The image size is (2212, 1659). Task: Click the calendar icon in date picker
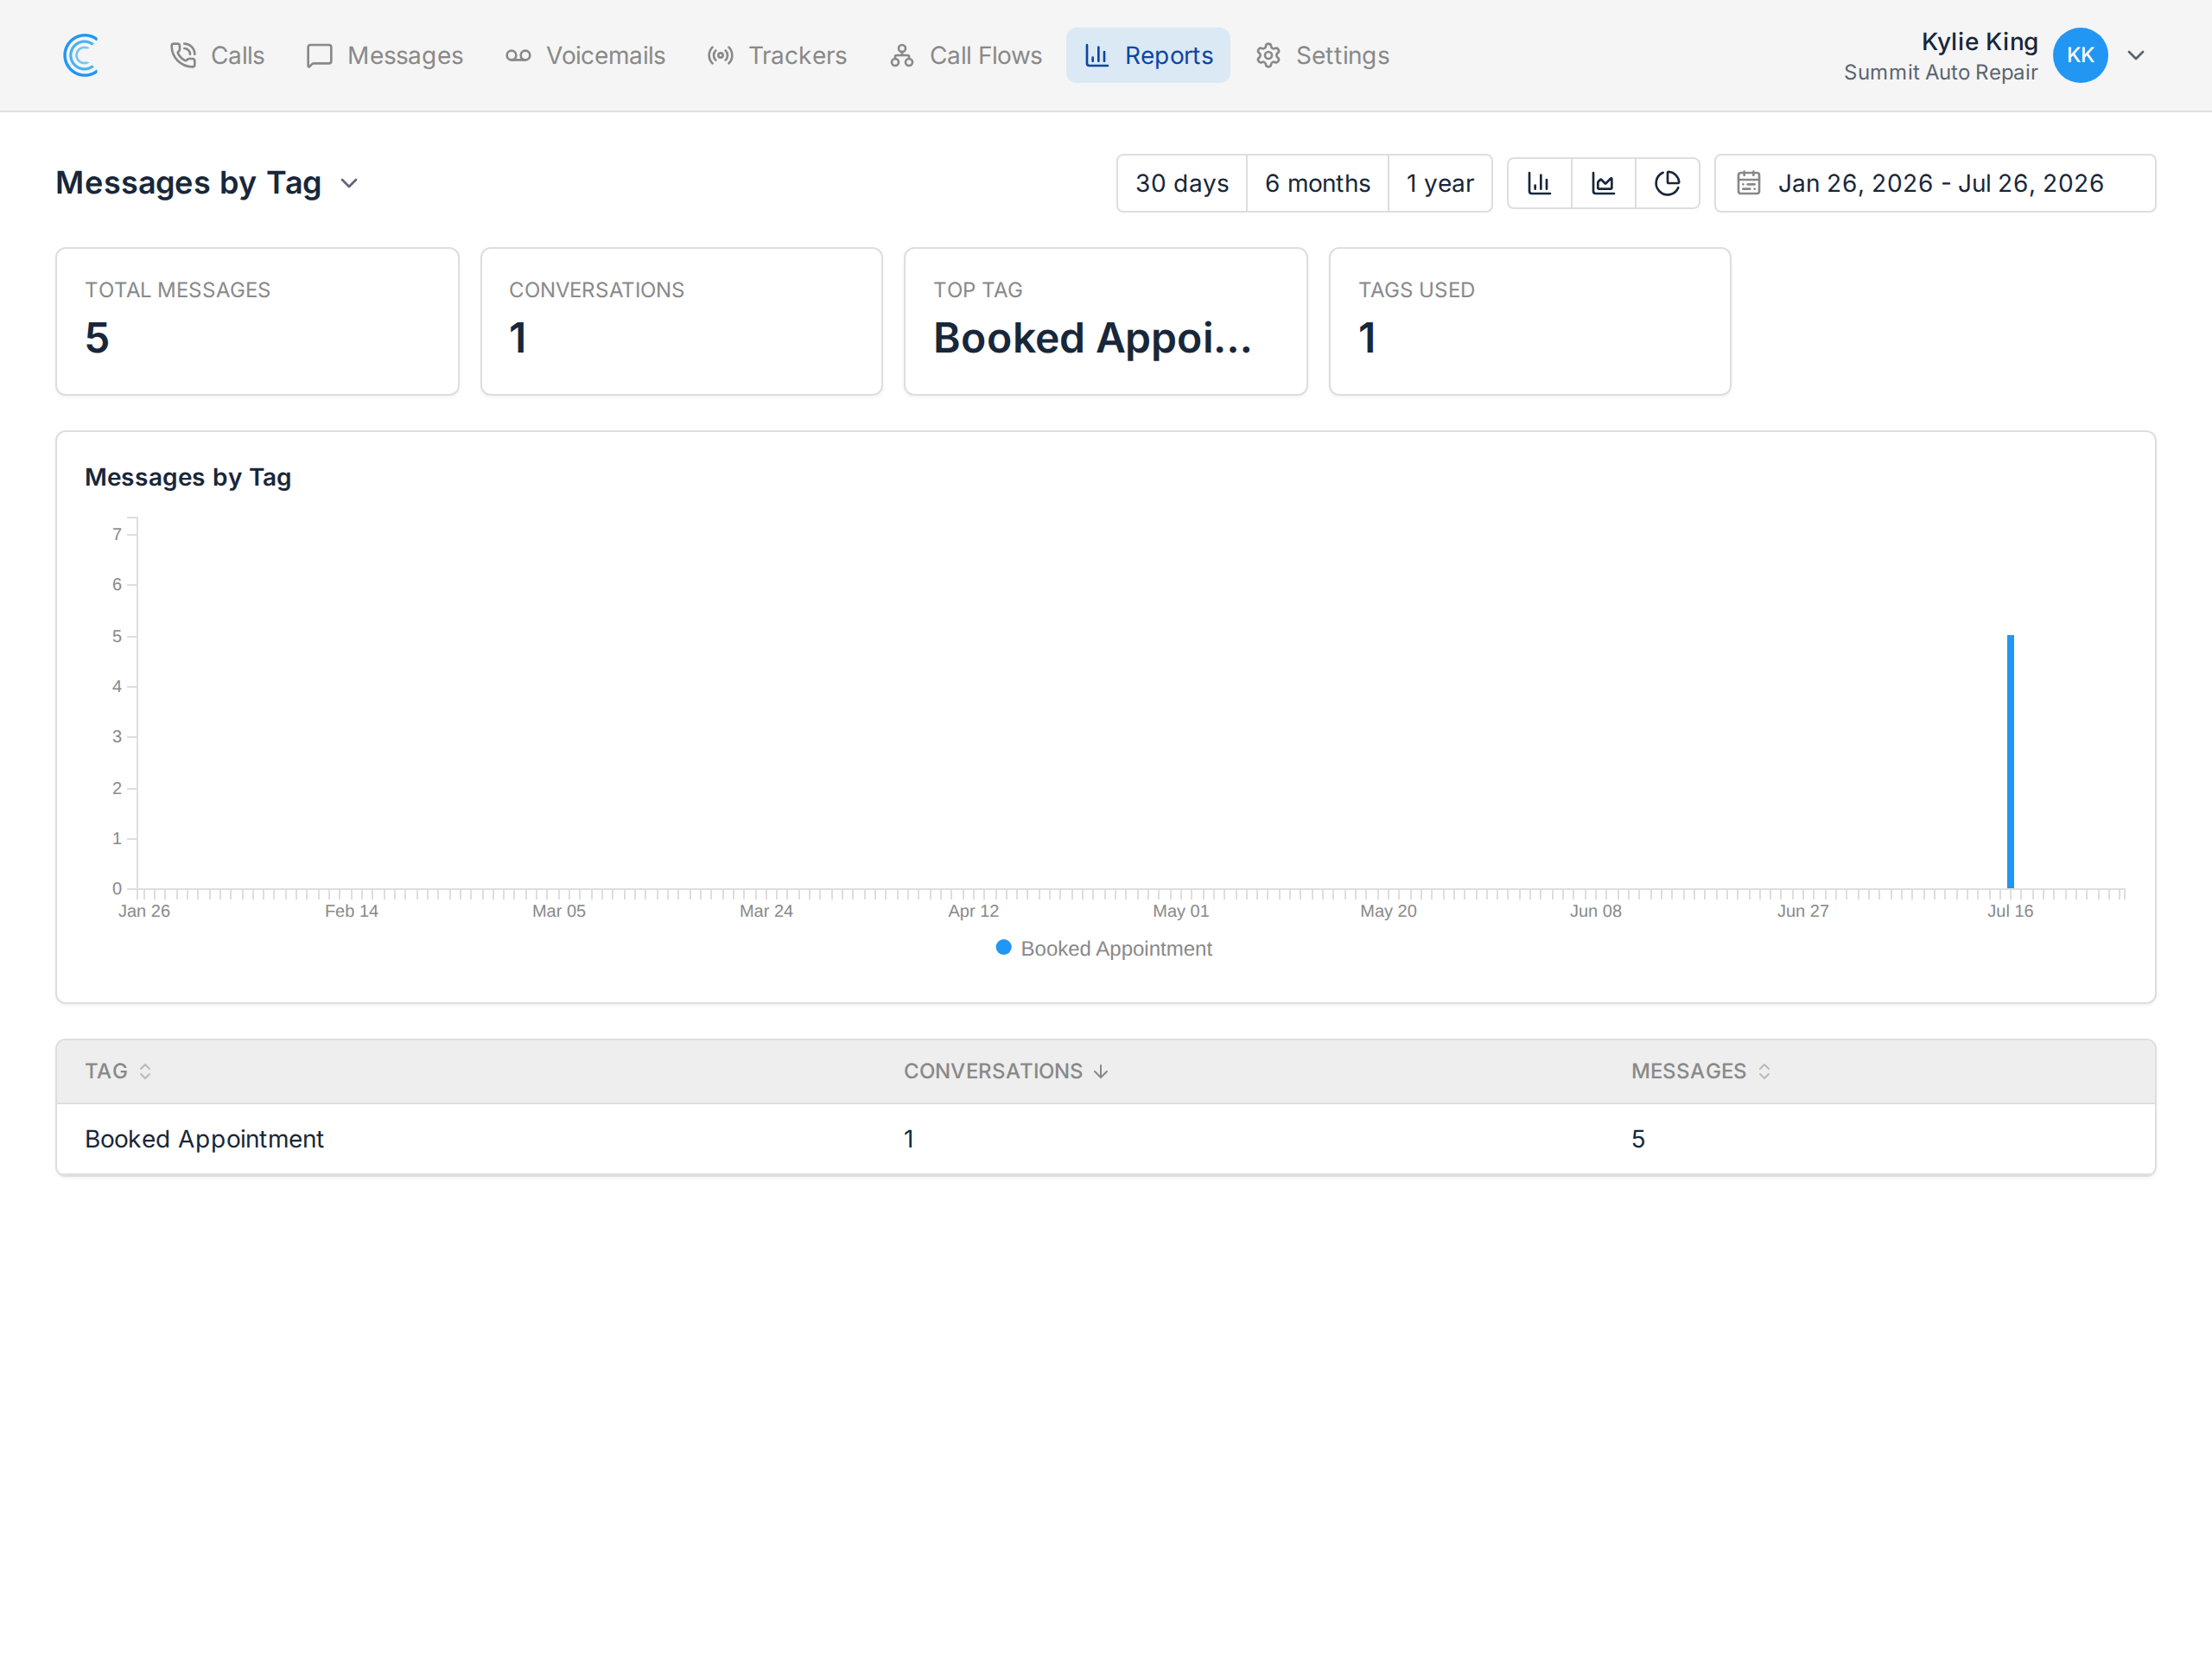(1748, 183)
